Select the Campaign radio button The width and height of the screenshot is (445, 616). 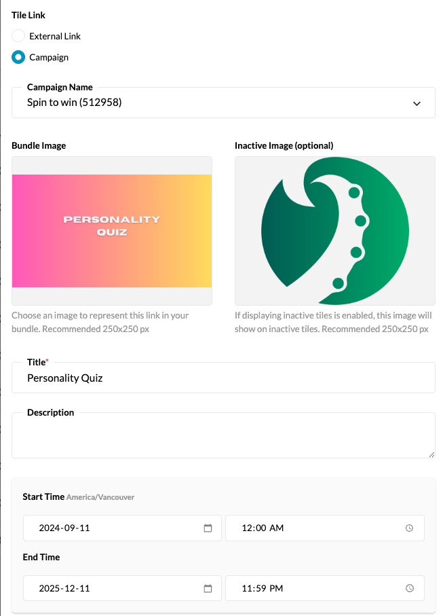[18, 58]
